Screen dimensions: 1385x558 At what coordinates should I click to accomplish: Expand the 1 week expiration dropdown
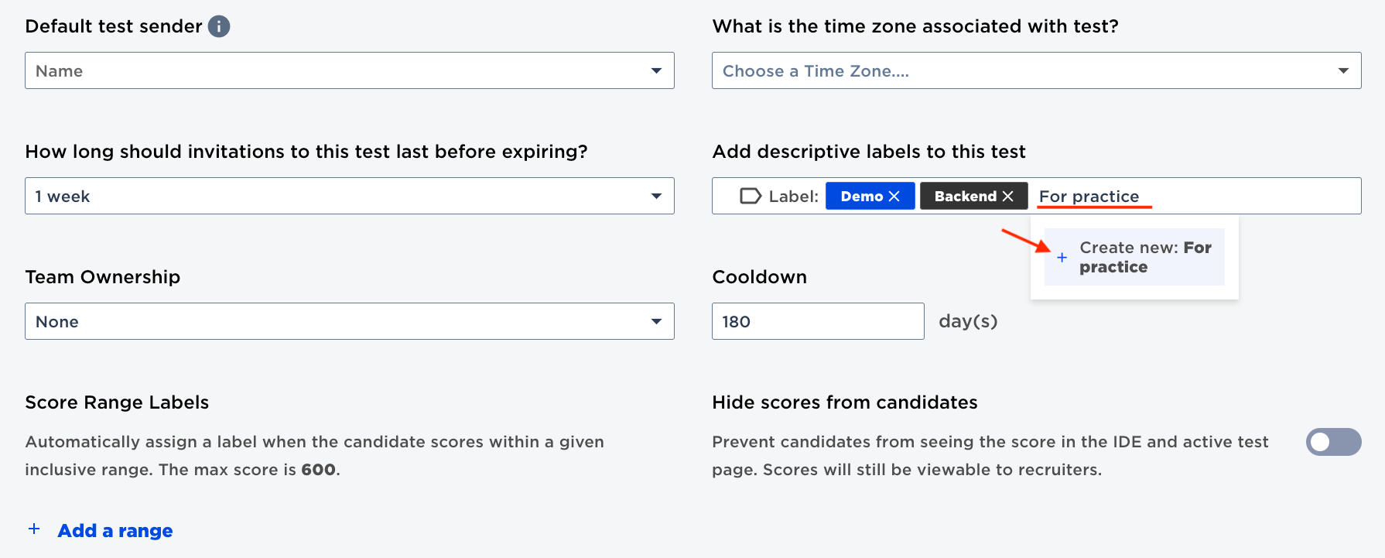point(350,196)
